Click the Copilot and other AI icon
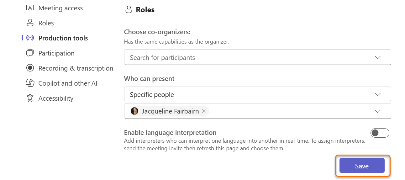Viewport: 405px width, 180px height. tap(30, 83)
